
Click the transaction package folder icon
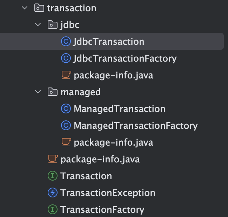pos(39,8)
